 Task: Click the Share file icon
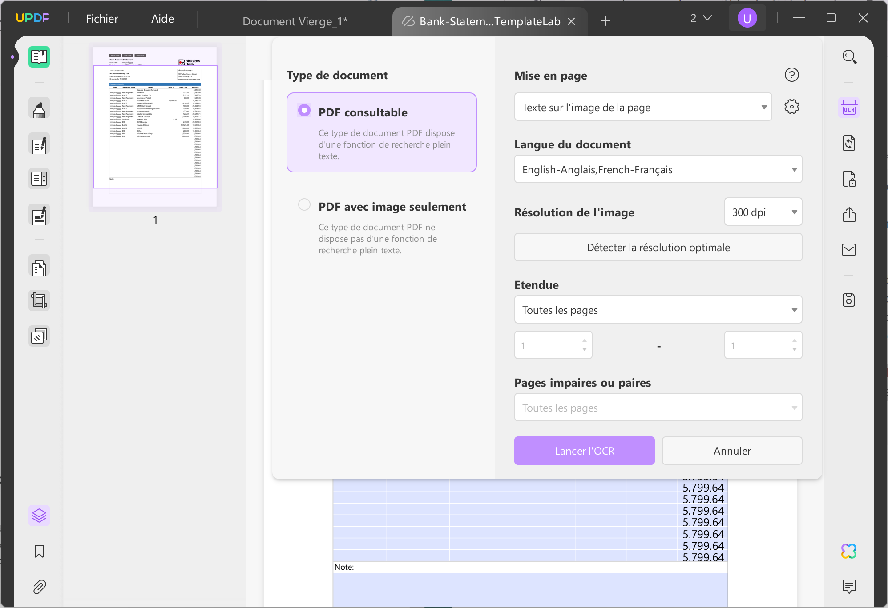pos(849,214)
